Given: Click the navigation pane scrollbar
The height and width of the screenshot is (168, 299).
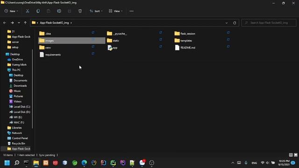Looking at the screenshot, I should pyautogui.click(x=32, y=89).
